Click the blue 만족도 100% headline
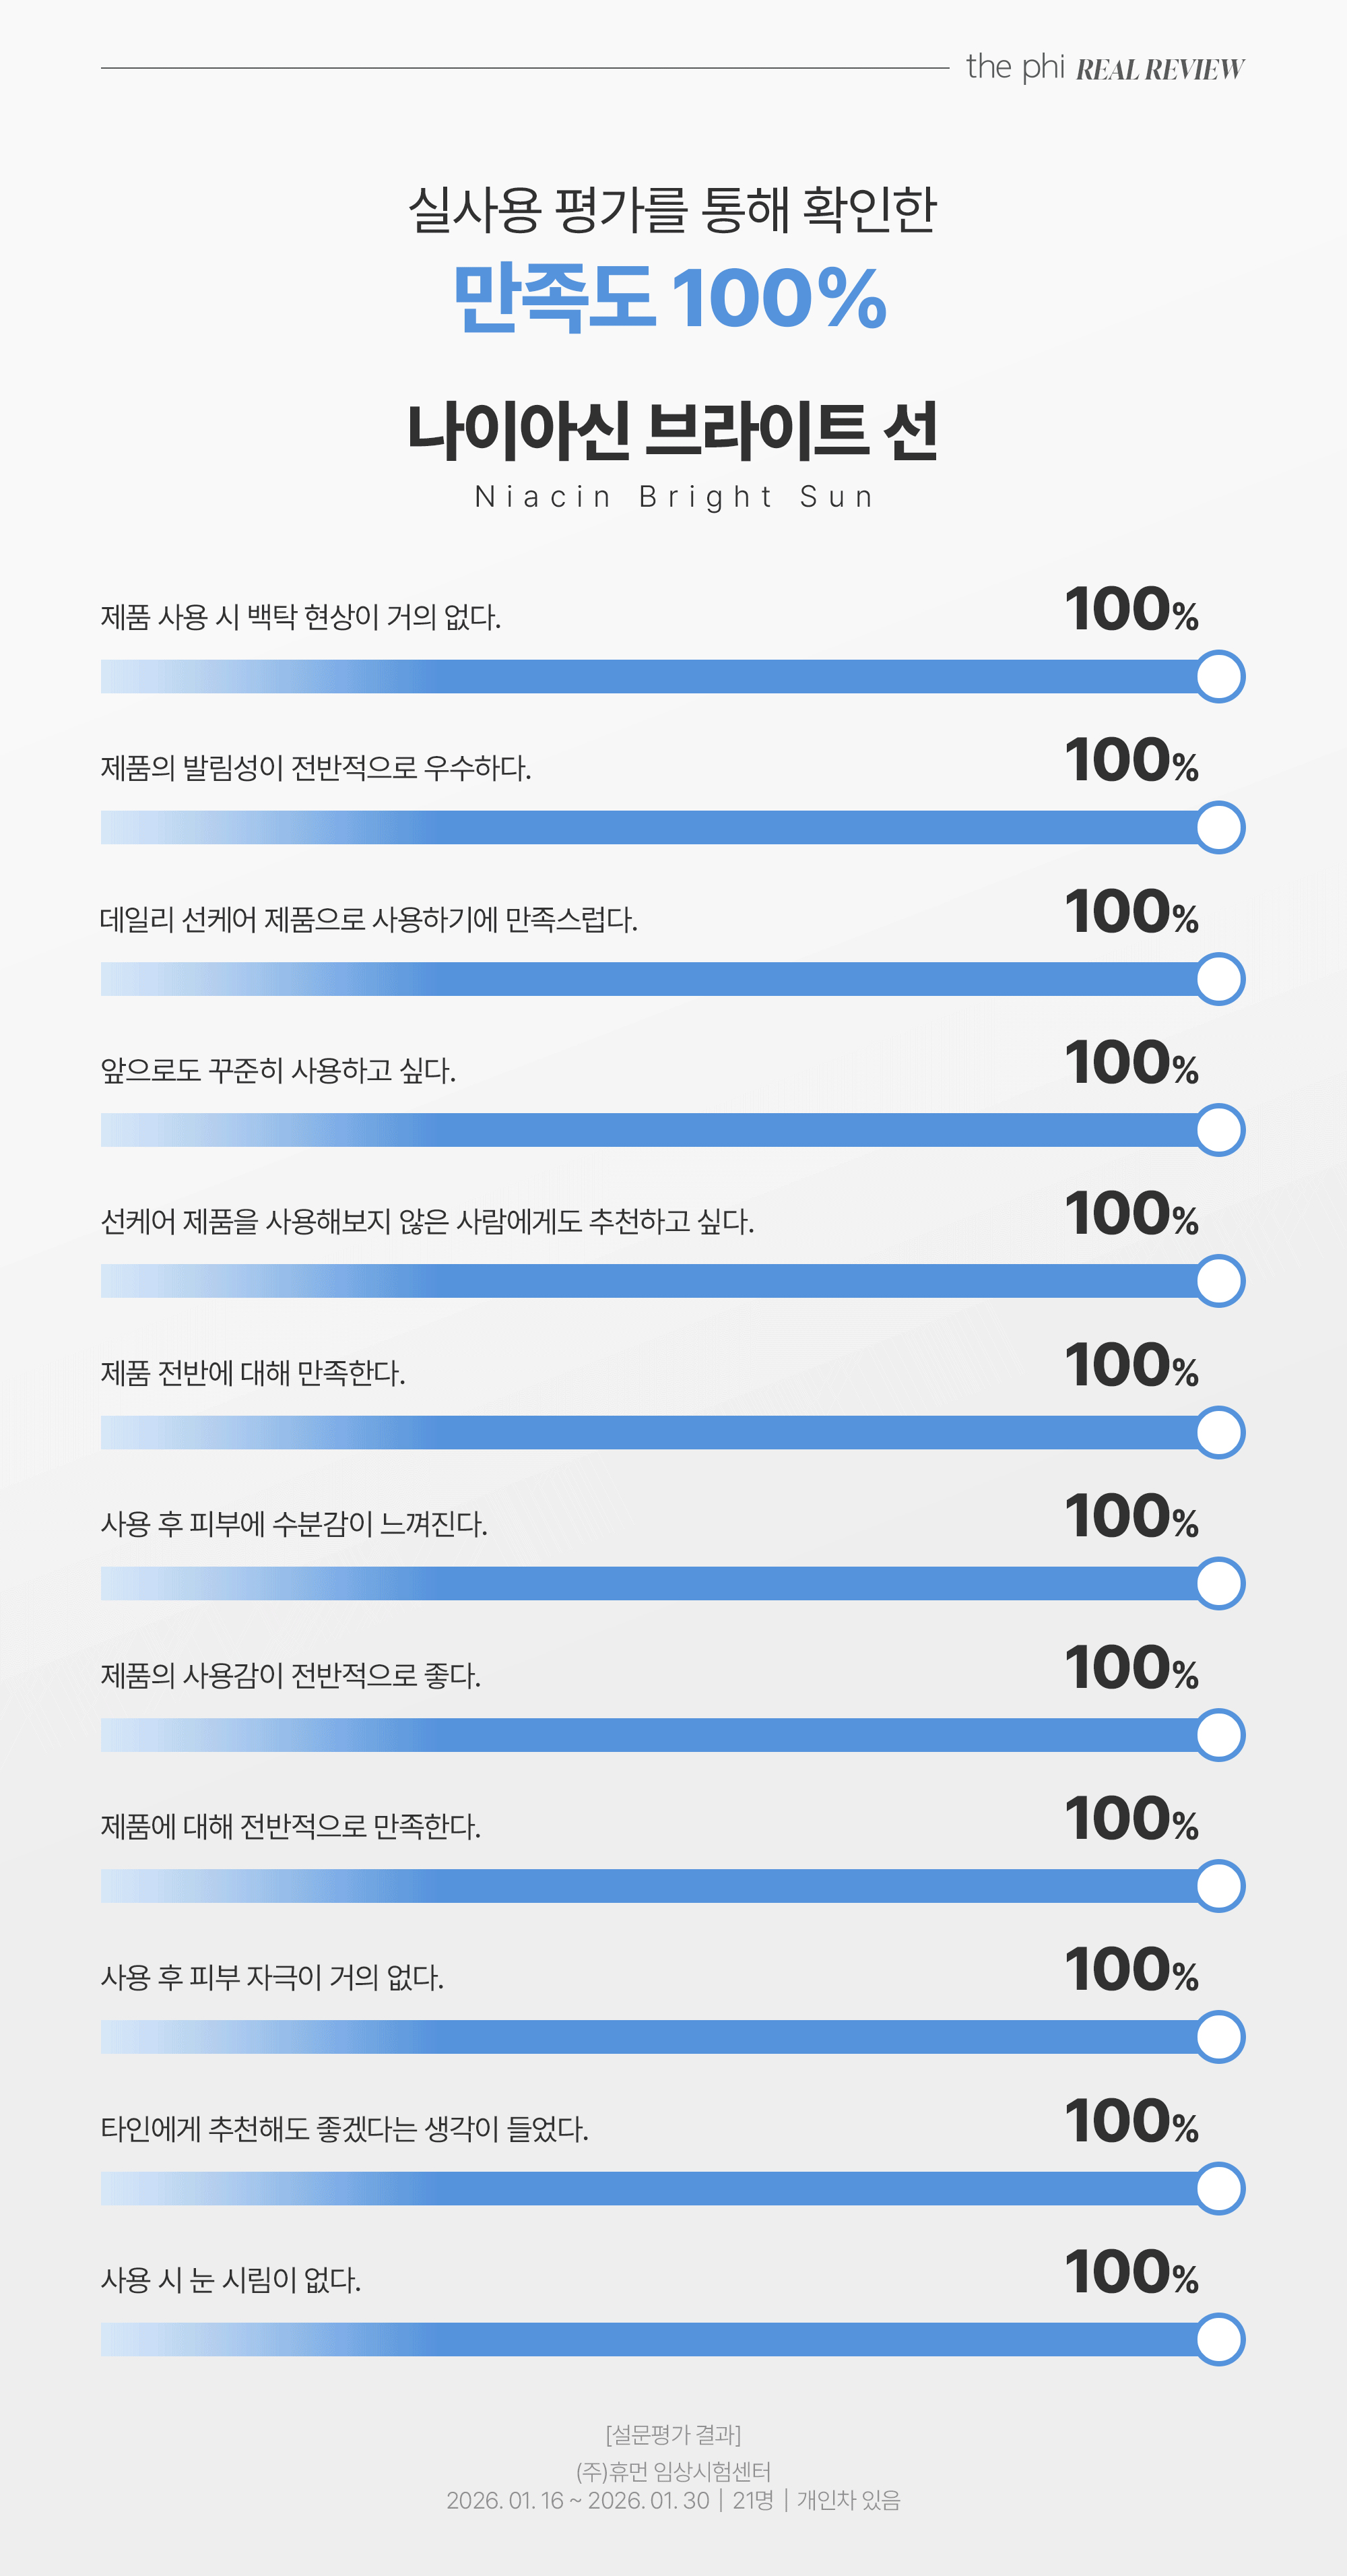Viewport: 1347px width, 2576px height. (x=671, y=298)
